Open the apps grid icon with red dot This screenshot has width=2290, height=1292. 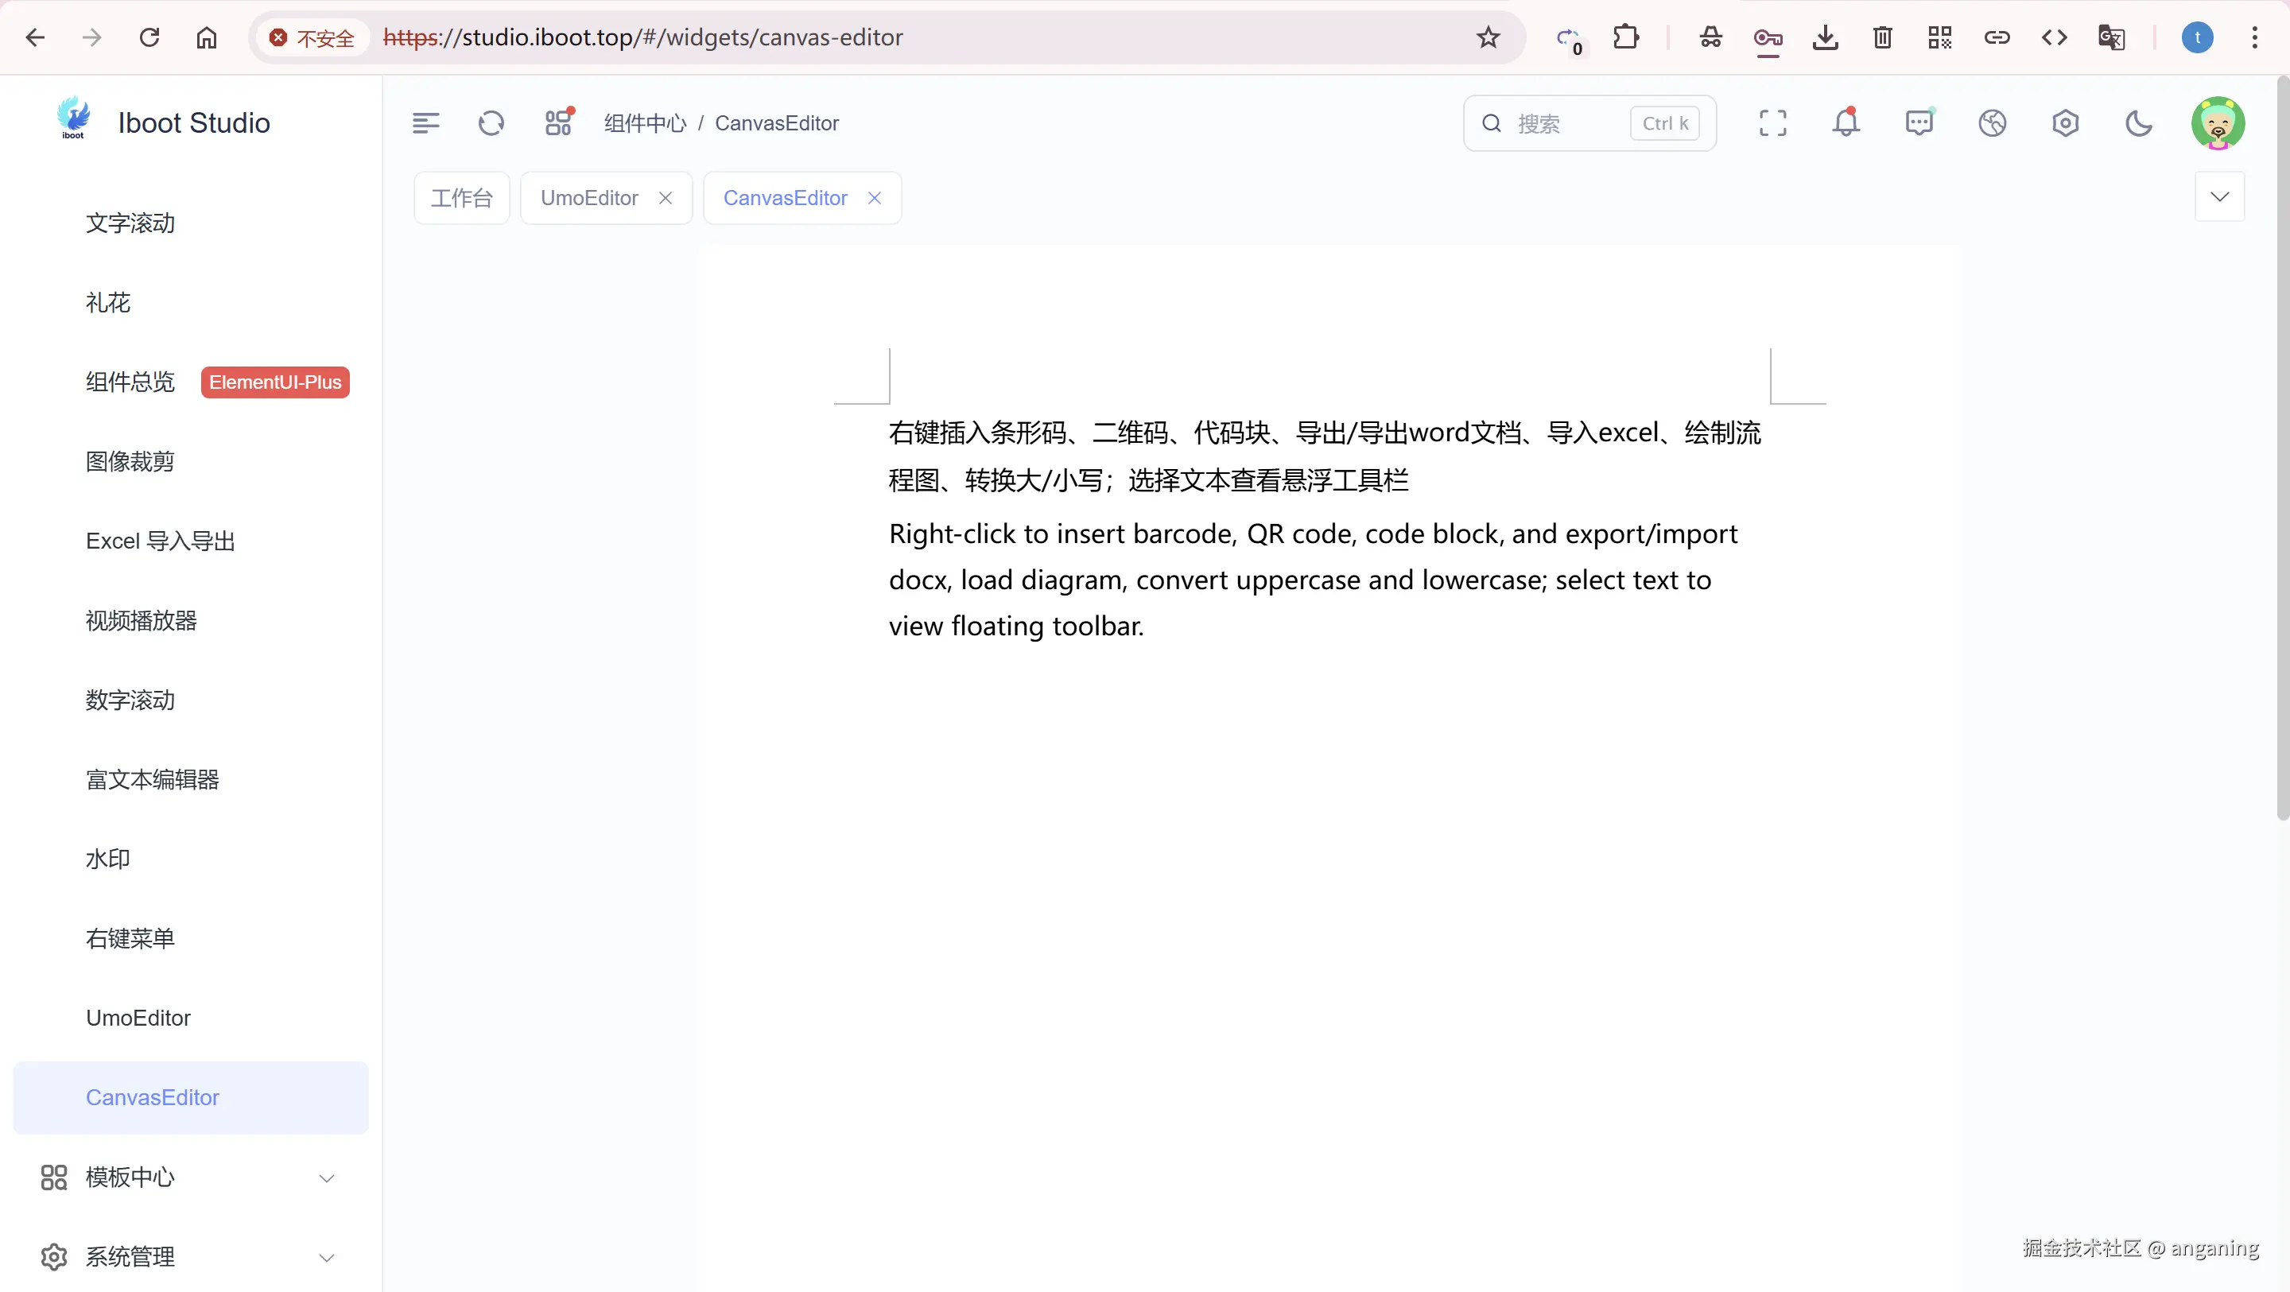558,122
